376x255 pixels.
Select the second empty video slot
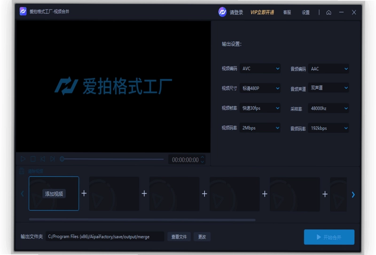point(114,194)
